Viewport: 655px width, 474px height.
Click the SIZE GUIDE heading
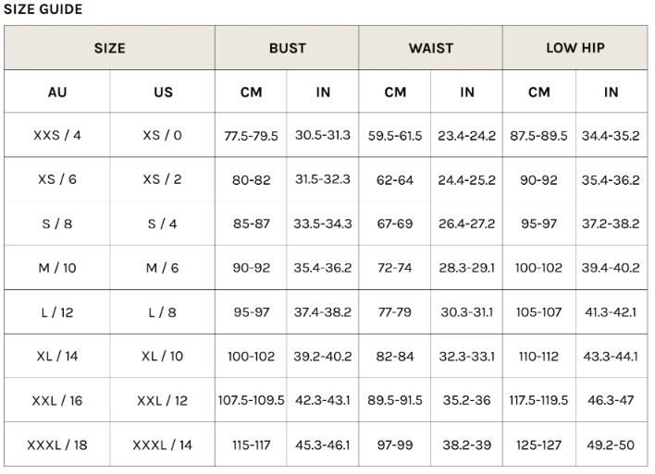[43, 9]
